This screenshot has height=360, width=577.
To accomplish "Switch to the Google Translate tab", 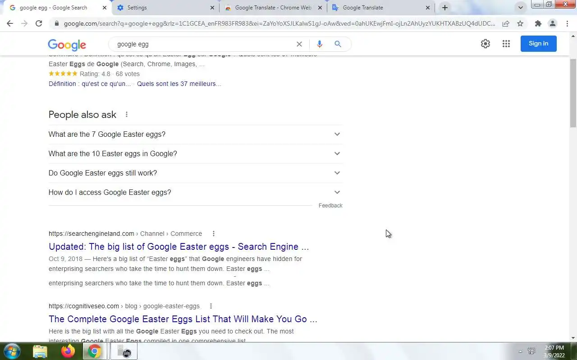I will click(x=381, y=8).
